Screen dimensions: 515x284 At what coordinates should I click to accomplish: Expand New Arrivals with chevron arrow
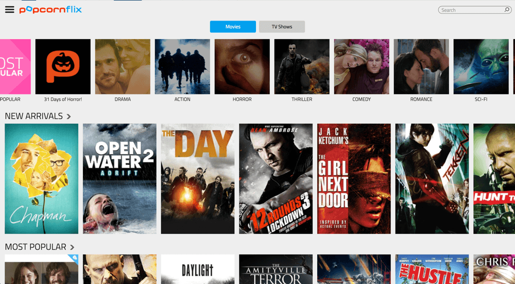[68, 116]
